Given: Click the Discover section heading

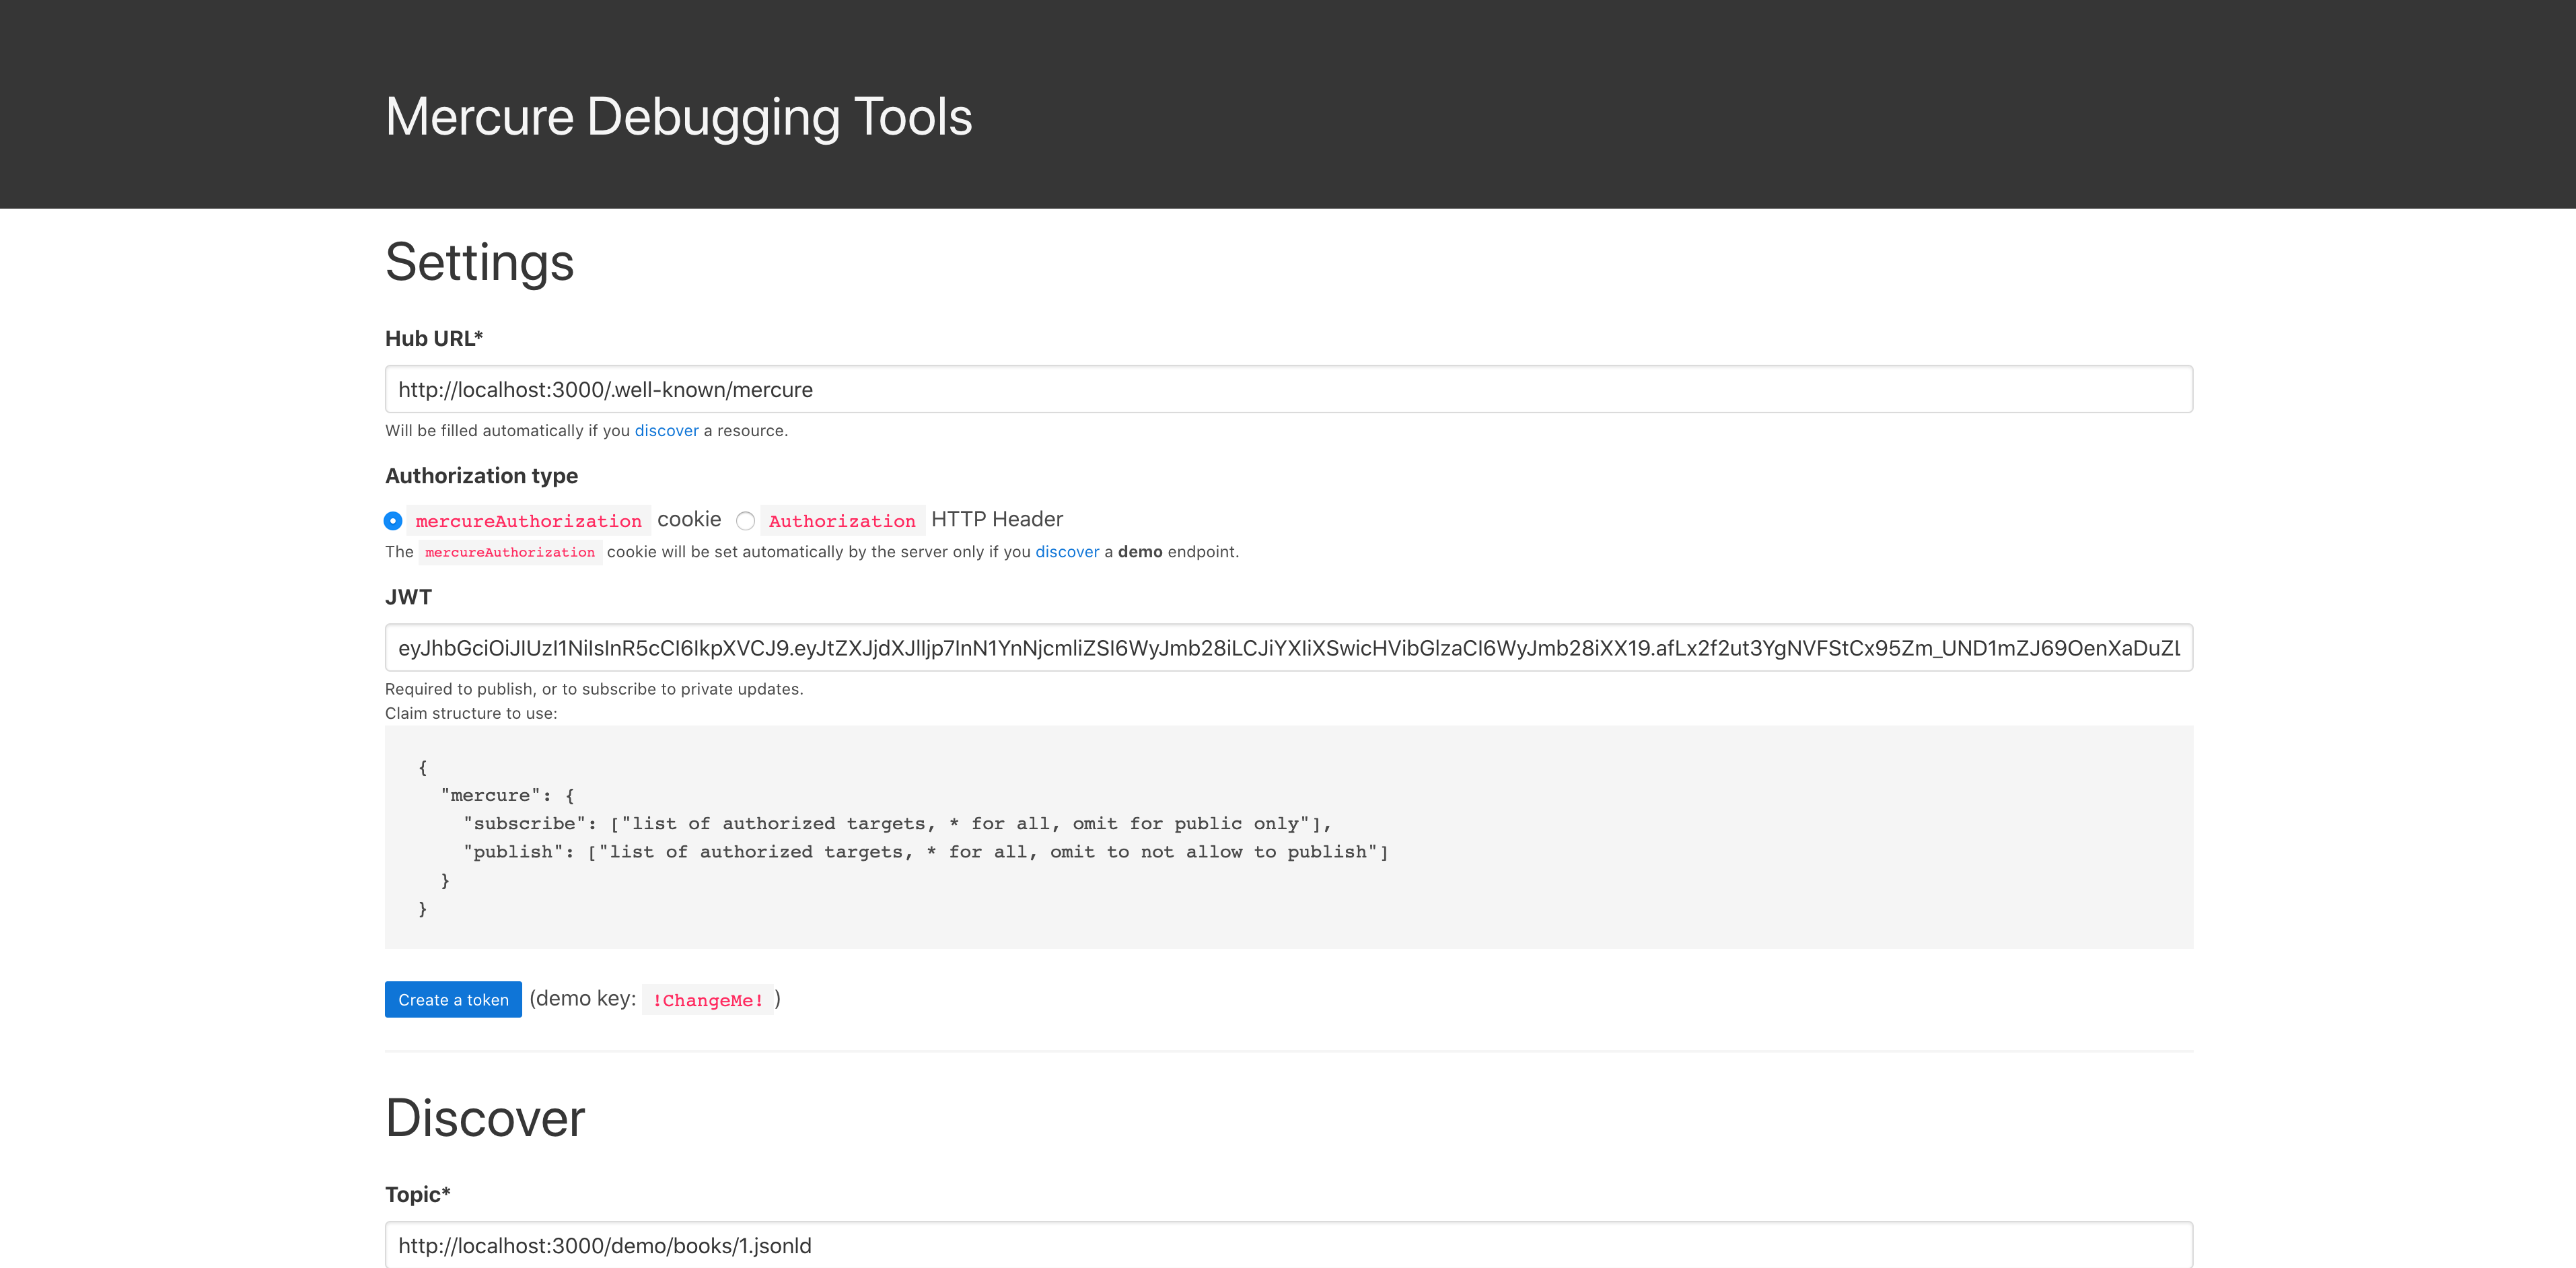Looking at the screenshot, I should tap(485, 1118).
